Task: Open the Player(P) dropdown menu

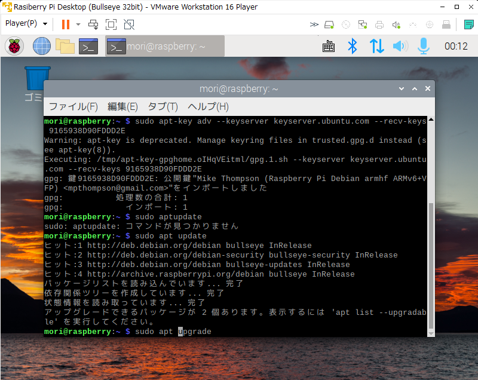Action: 26,23
